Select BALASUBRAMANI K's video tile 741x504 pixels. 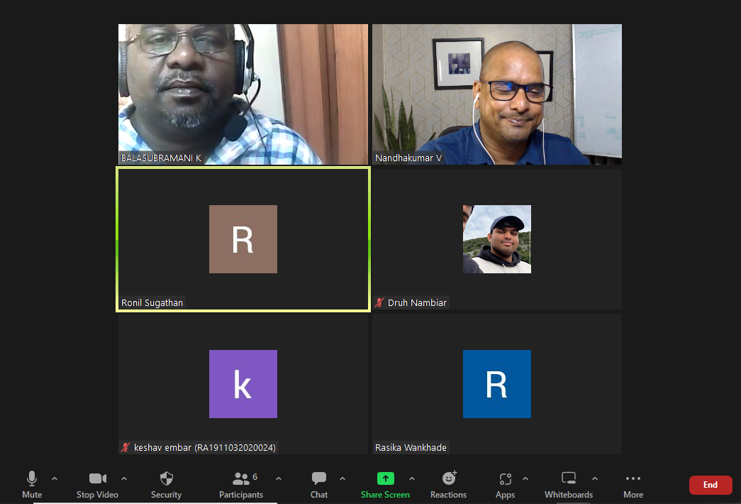(x=243, y=94)
